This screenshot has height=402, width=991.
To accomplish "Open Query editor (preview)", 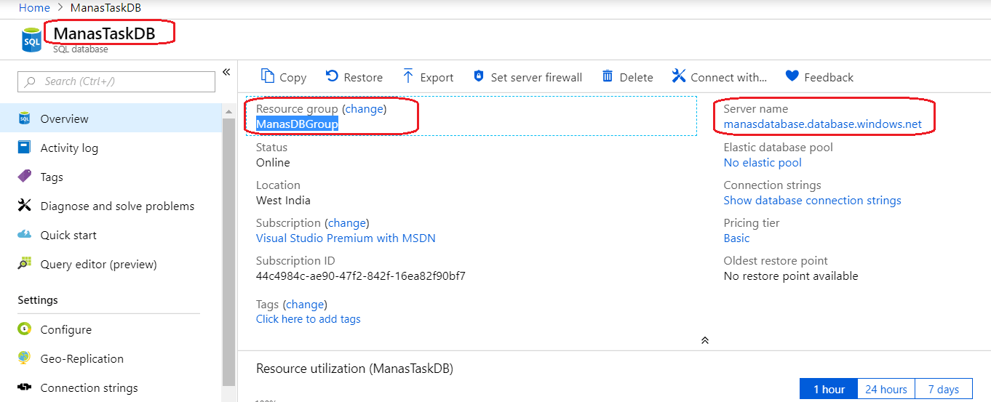I will coord(110,263).
